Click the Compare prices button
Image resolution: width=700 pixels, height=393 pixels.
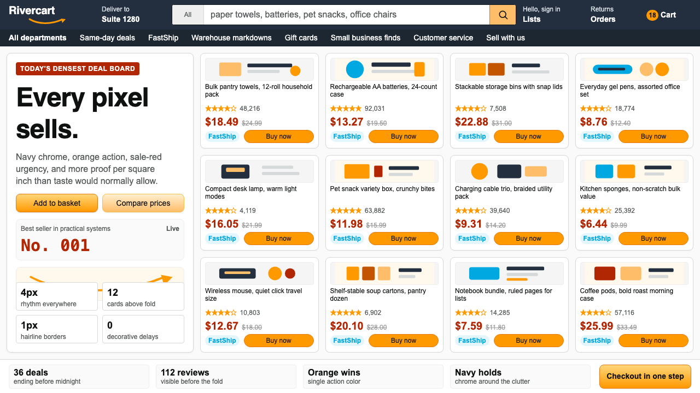pyautogui.click(x=143, y=203)
